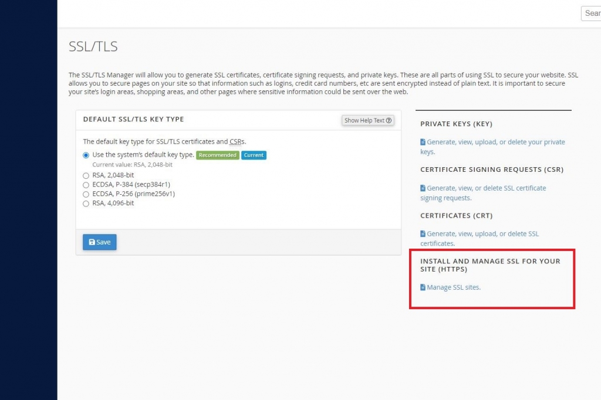The image size is (601, 400).
Task: Select the RSA, 2,048-bit radio option
Action: (86, 175)
